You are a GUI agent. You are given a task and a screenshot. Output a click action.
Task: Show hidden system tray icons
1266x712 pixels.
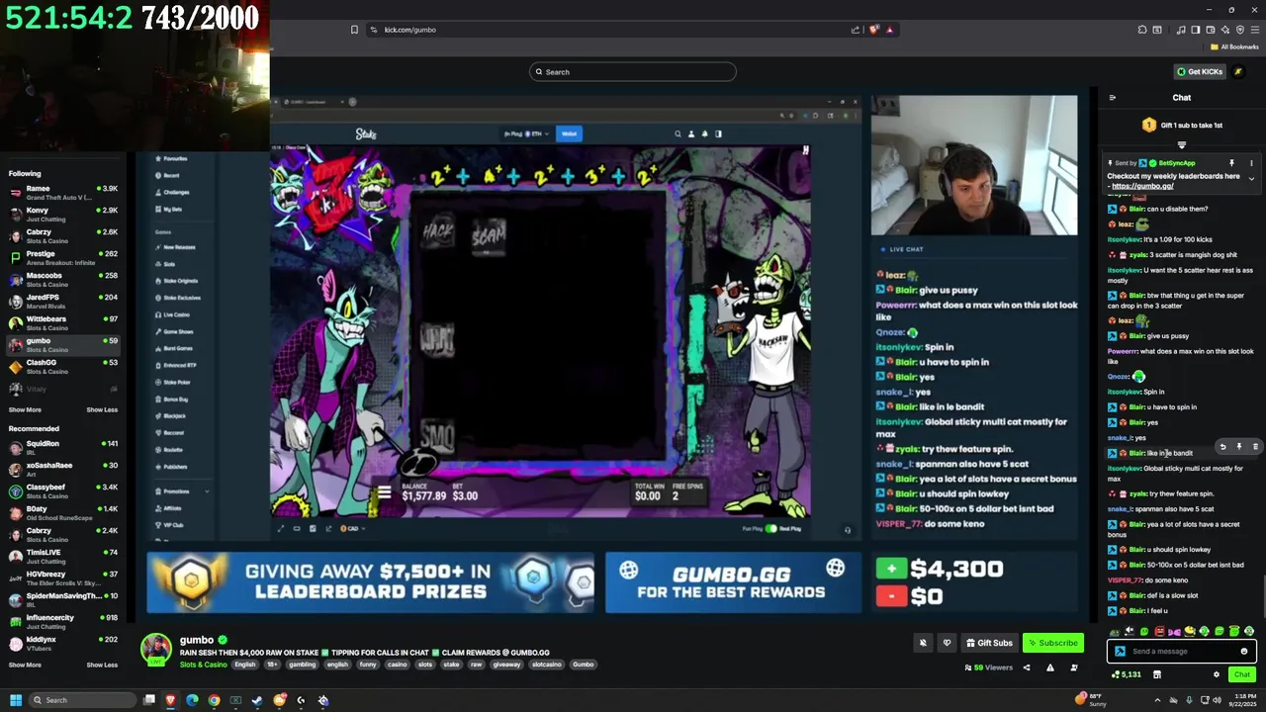(x=1159, y=700)
